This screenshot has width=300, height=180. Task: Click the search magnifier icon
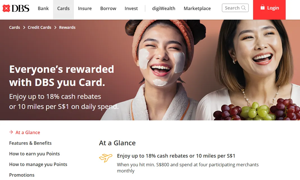[243, 8]
